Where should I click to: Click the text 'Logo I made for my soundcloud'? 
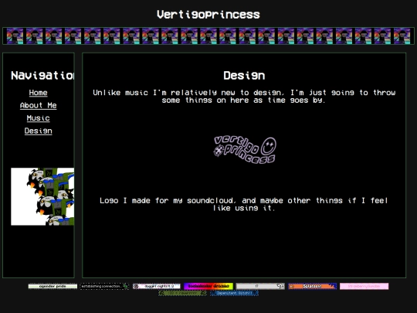click(x=168, y=200)
